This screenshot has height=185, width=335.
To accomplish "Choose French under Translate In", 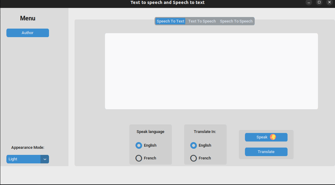I will point(194,158).
